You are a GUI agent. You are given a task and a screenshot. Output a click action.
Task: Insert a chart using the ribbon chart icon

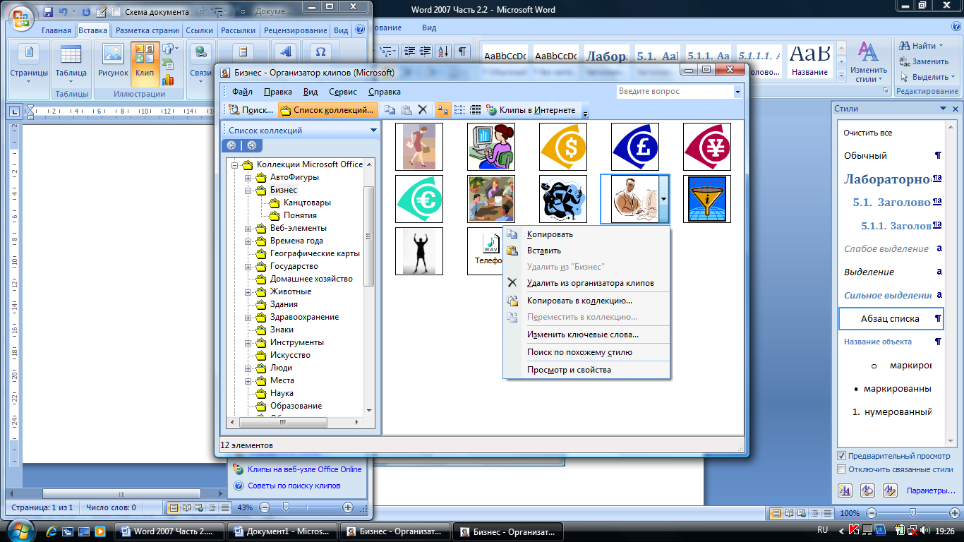[168, 79]
